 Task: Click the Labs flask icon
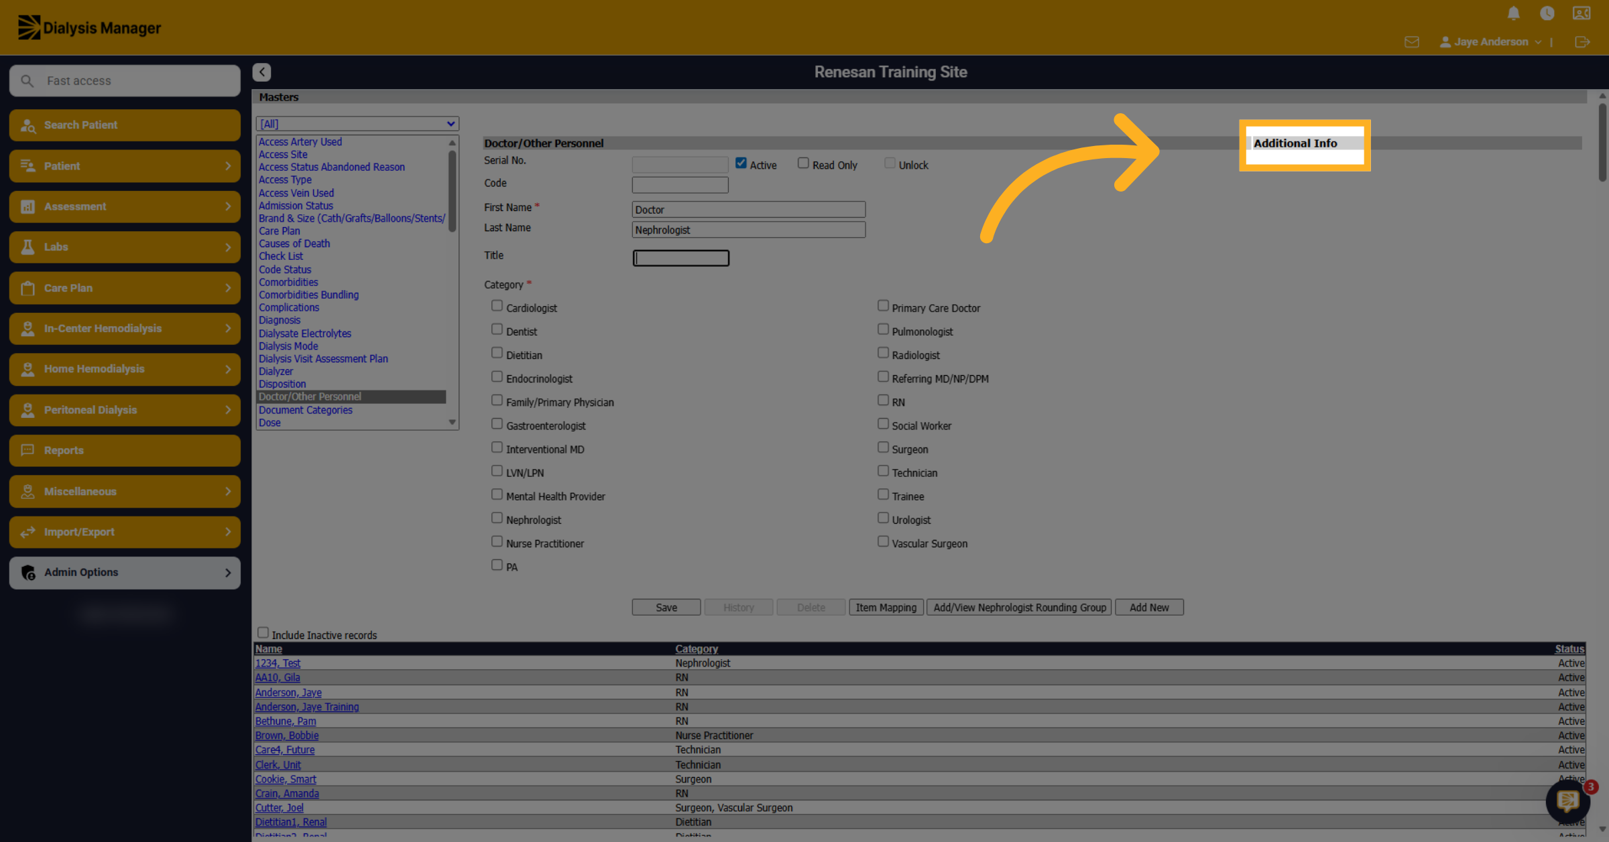[x=27, y=247]
